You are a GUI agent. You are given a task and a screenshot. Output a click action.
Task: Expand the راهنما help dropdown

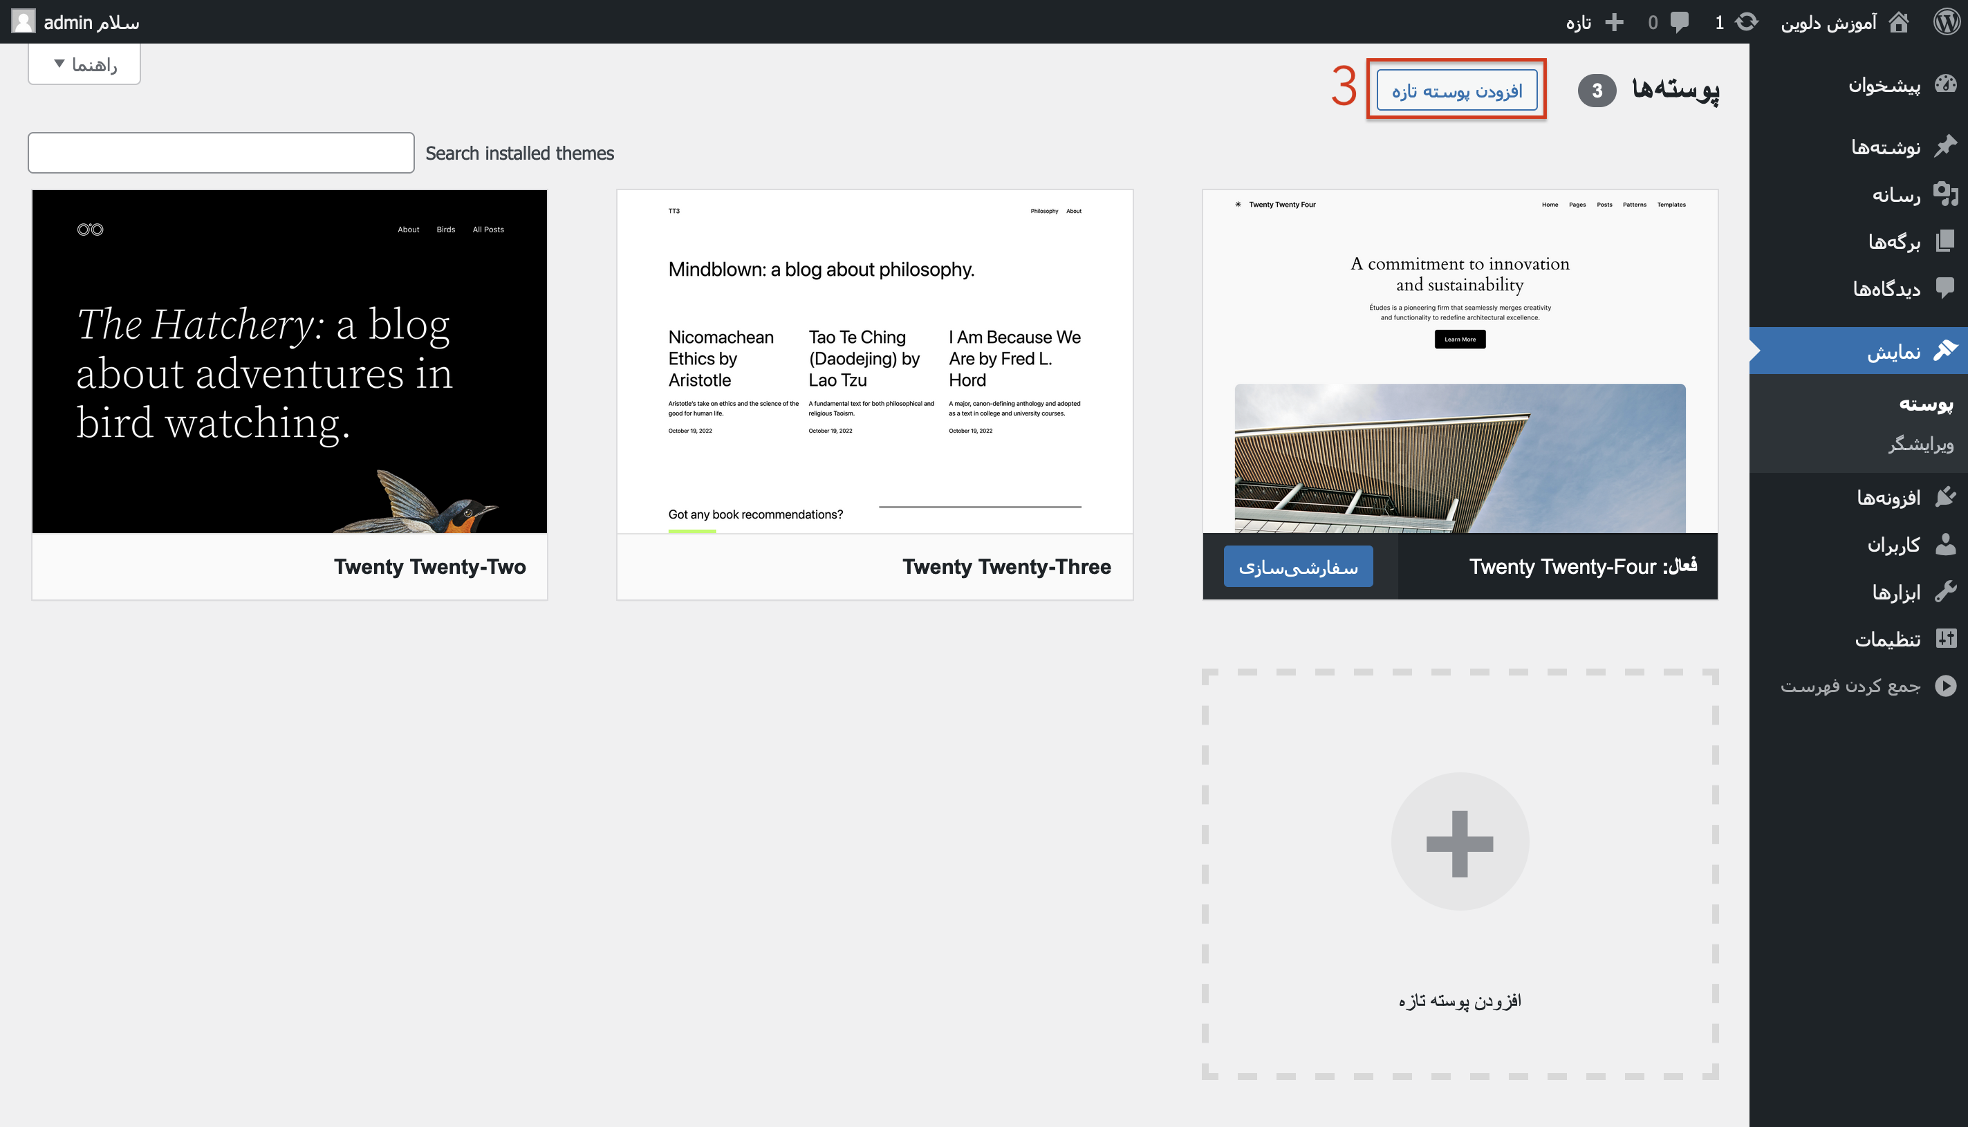coord(84,64)
